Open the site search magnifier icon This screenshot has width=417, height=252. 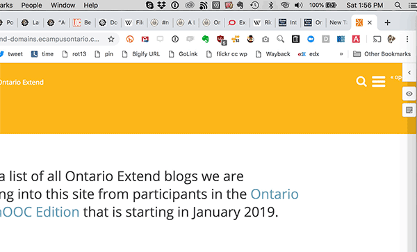coord(361,81)
